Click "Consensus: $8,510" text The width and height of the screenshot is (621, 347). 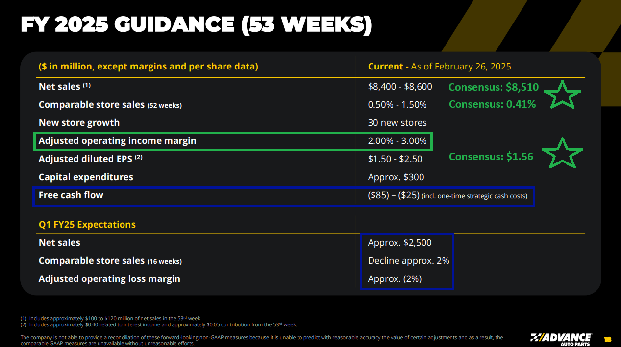pyautogui.click(x=494, y=87)
